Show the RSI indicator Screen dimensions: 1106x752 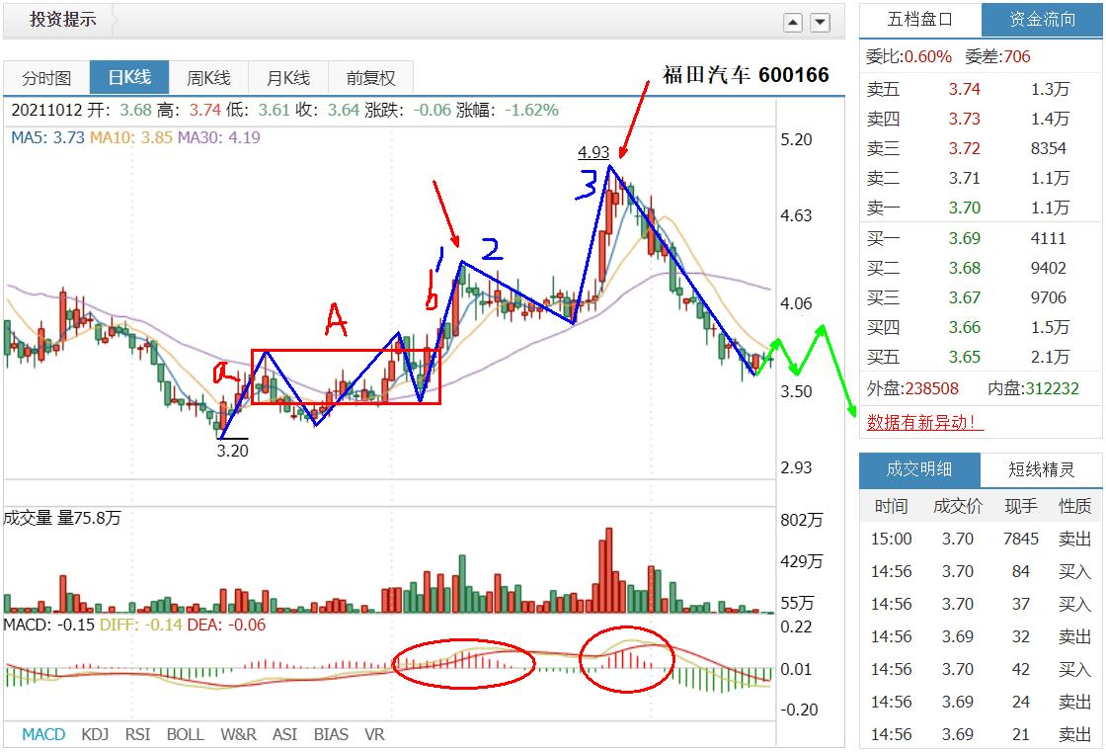pos(137,734)
